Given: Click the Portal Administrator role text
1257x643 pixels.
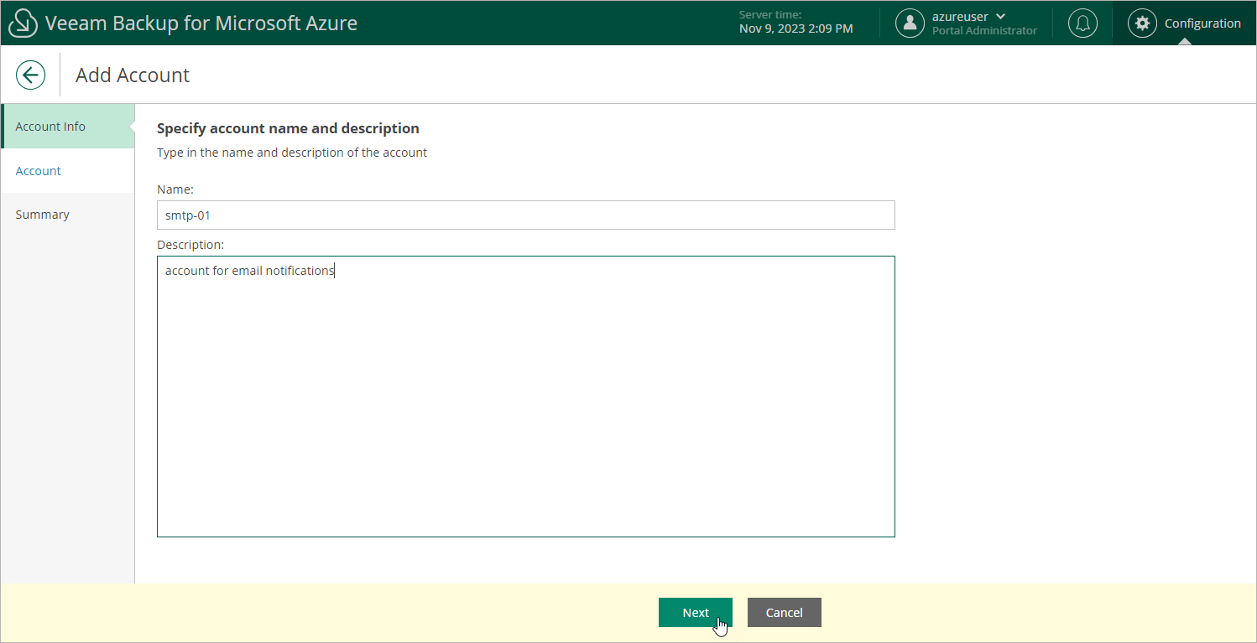Looking at the screenshot, I should pyautogui.click(x=984, y=31).
